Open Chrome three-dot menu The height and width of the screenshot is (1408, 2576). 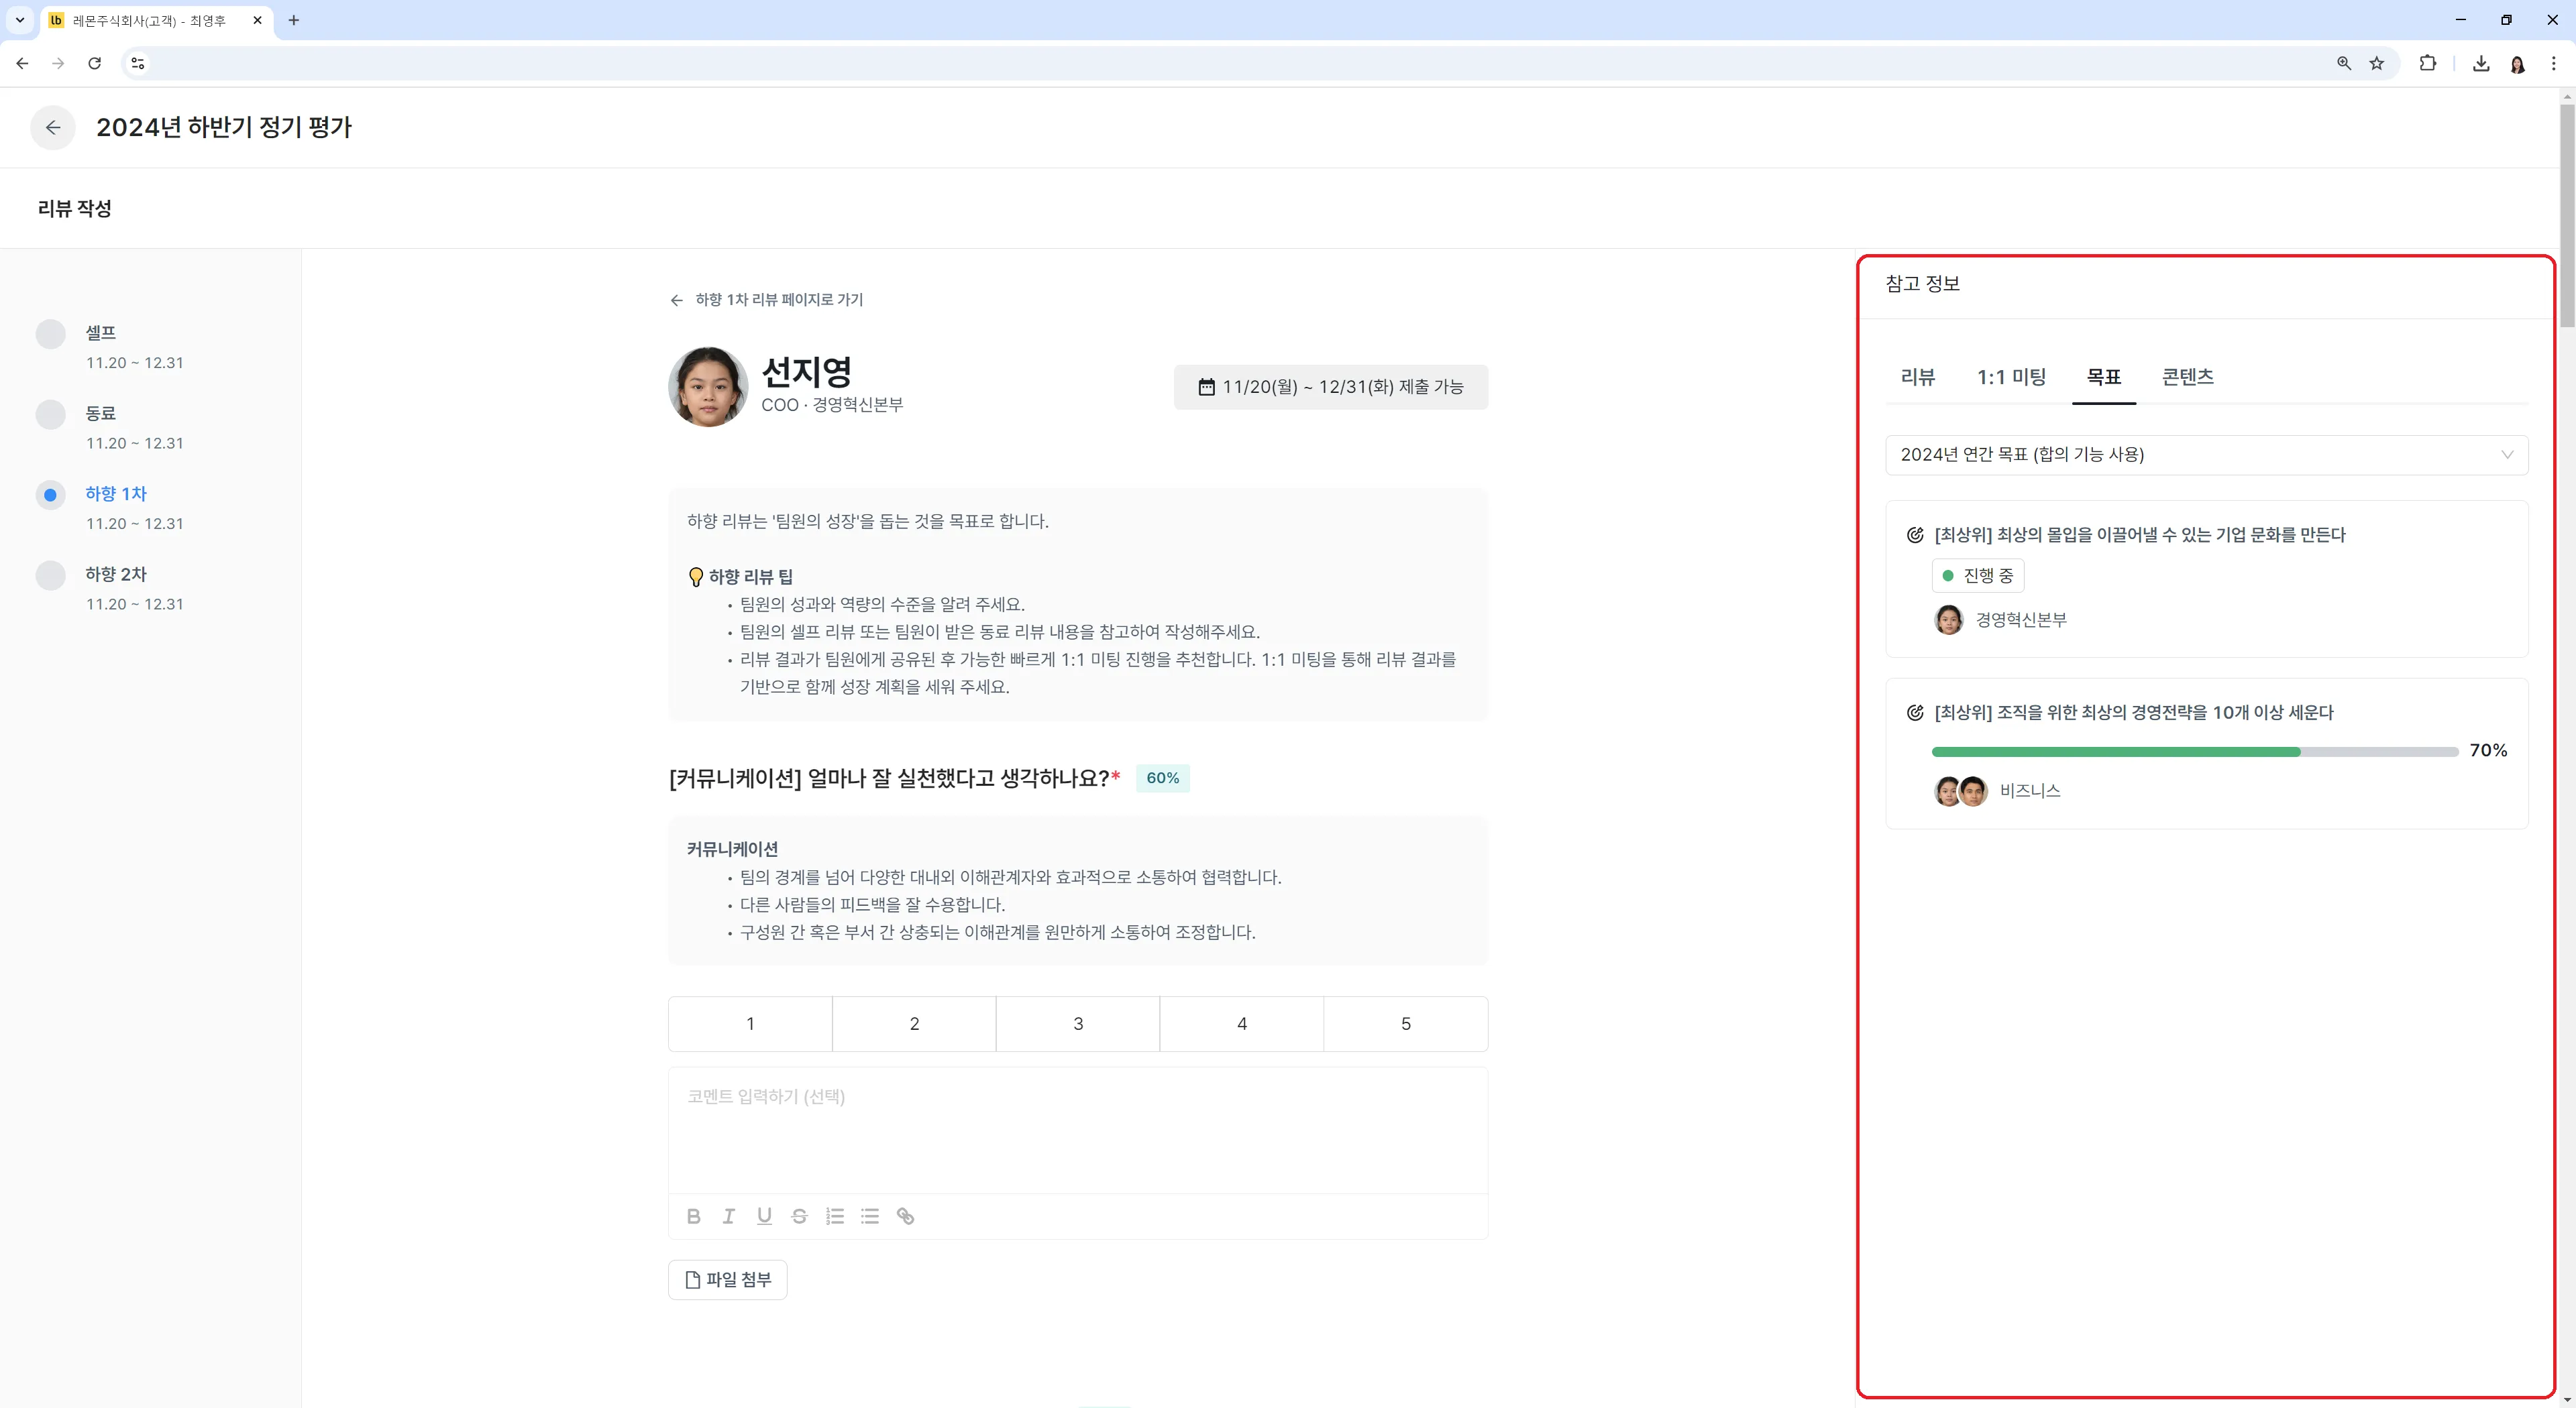2553,63
